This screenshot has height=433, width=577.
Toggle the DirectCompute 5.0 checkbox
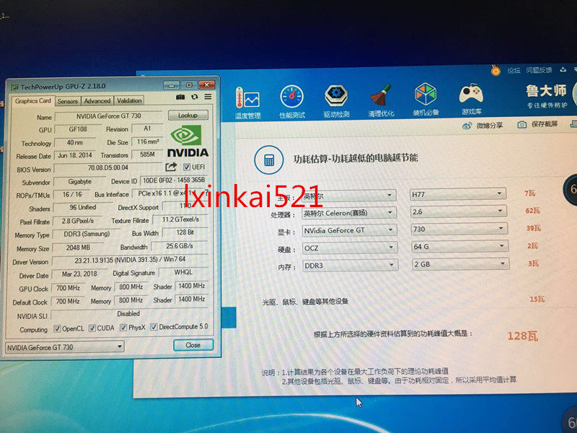coord(154,327)
